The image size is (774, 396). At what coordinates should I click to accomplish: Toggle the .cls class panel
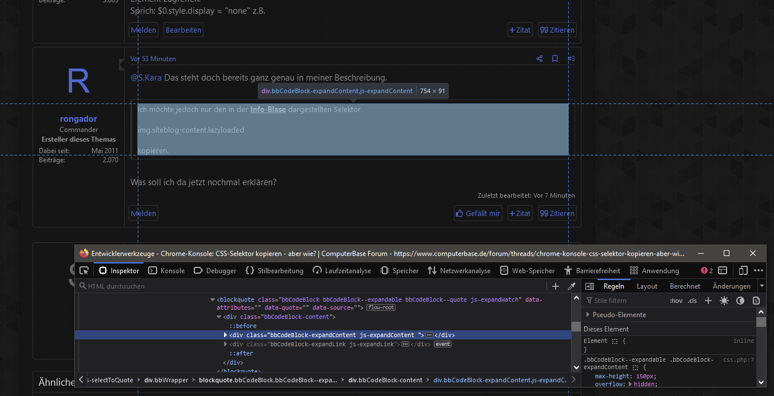[x=692, y=301]
